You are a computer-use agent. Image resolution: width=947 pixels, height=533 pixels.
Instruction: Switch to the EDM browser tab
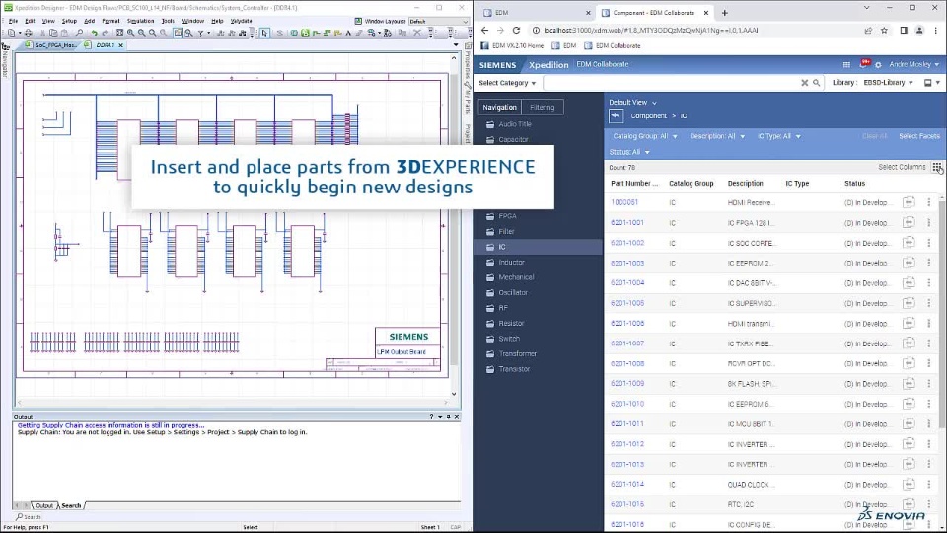pos(537,12)
